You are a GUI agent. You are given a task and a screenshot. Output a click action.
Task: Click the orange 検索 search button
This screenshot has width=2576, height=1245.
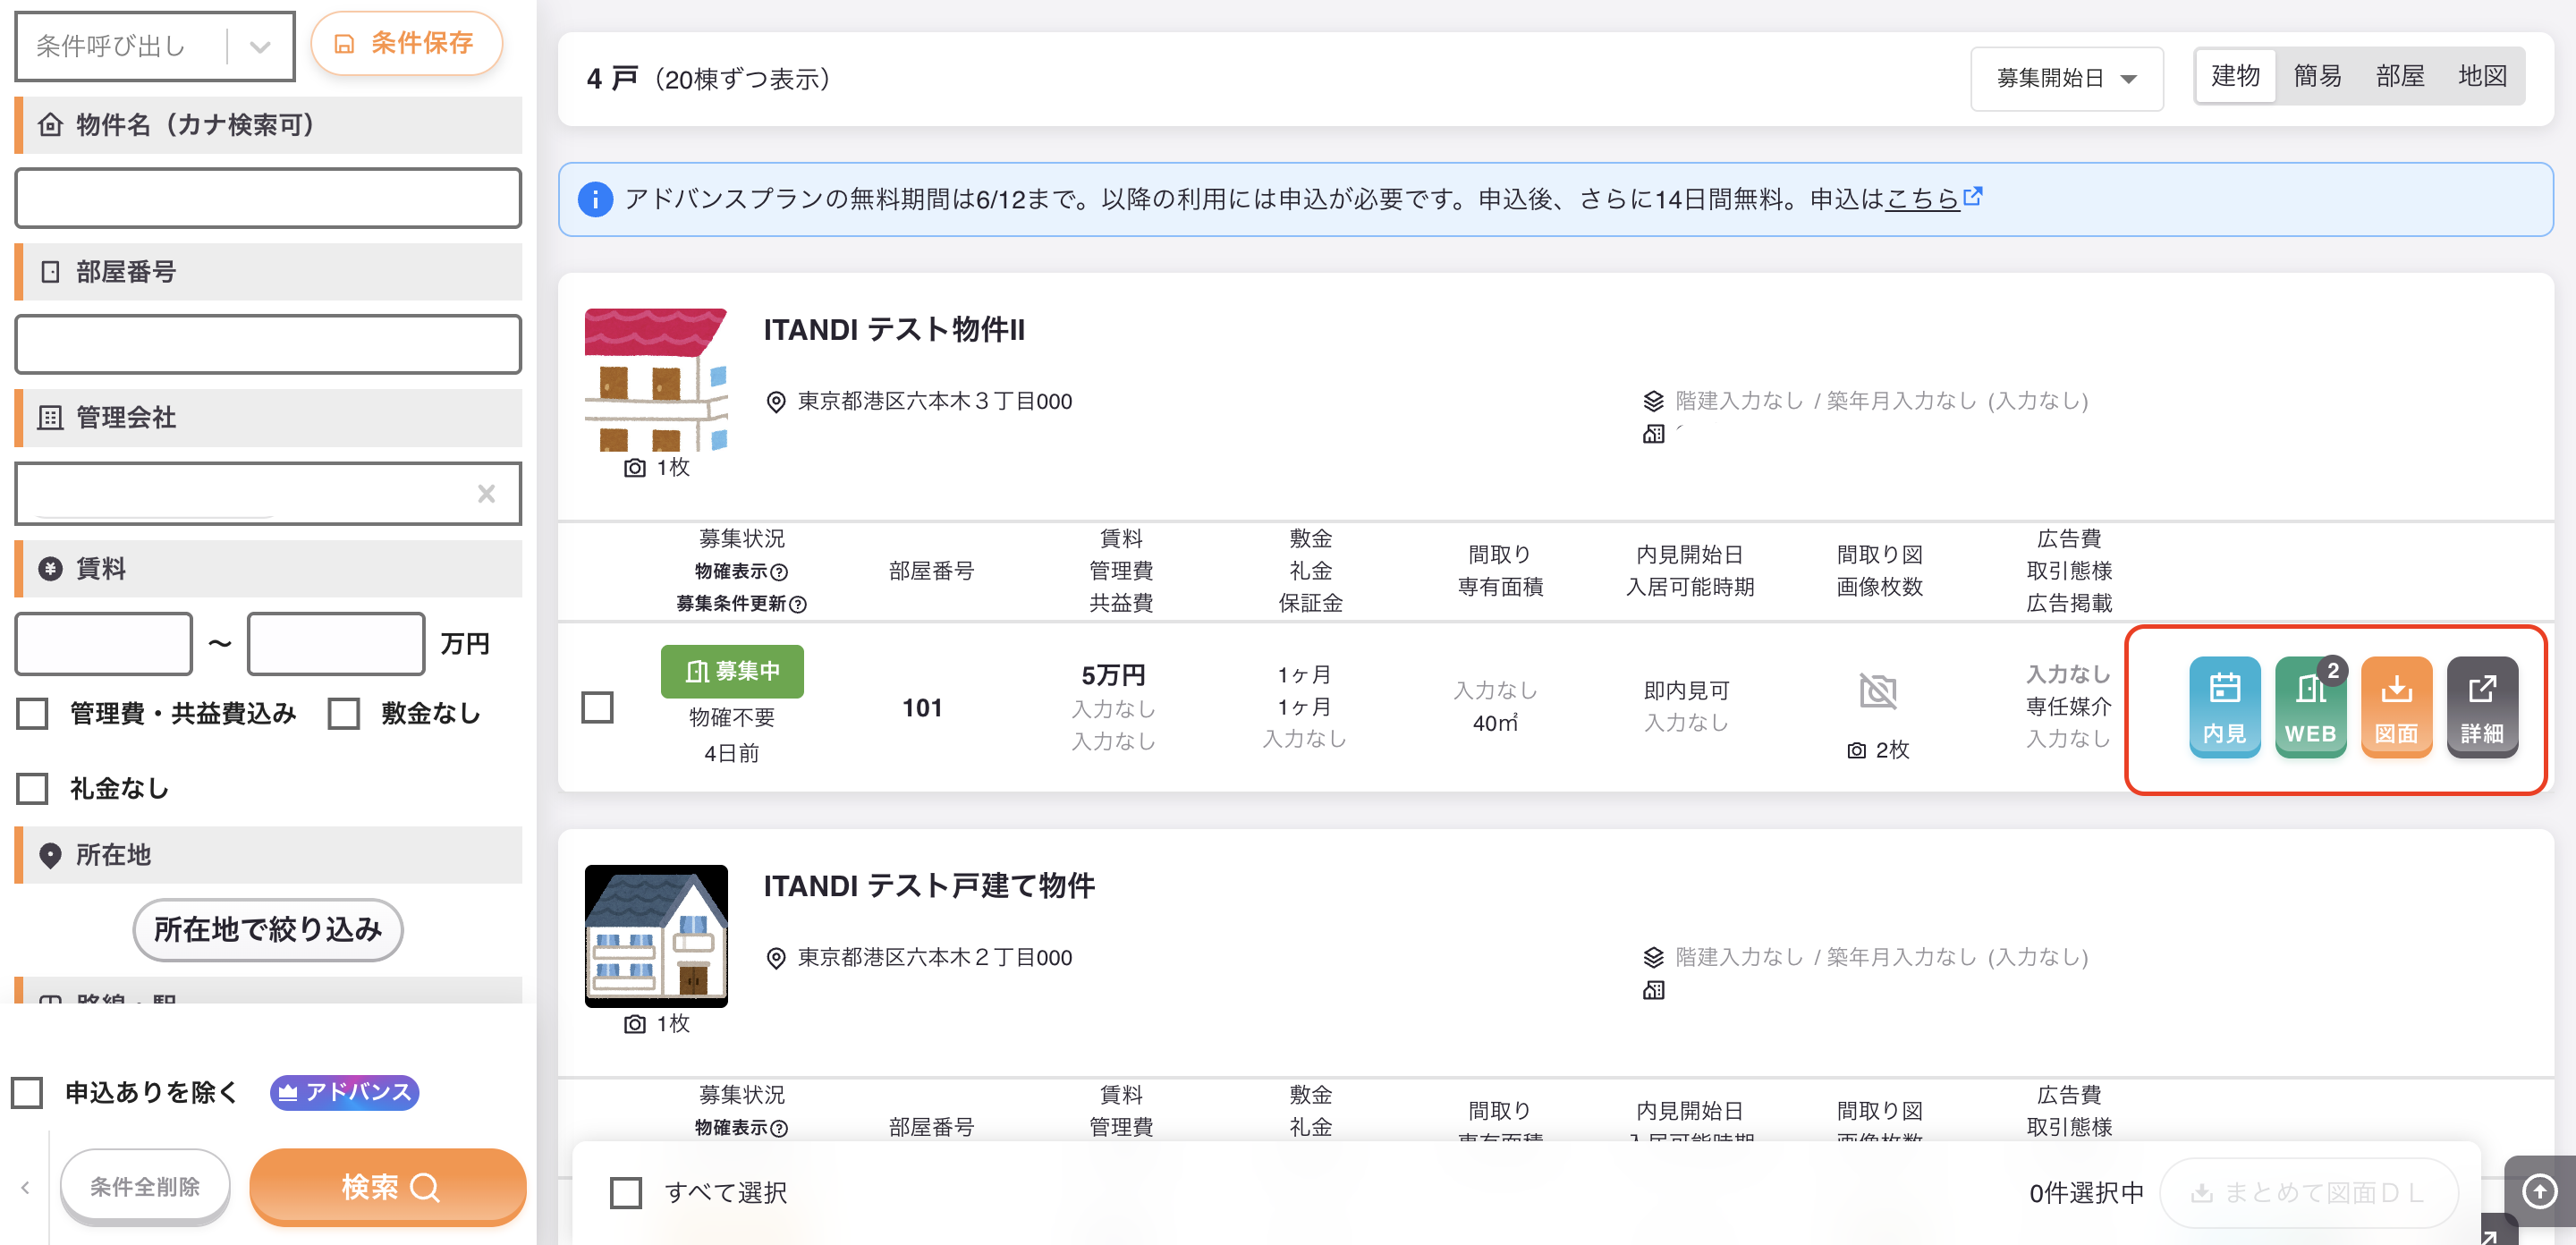click(x=388, y=1187)
